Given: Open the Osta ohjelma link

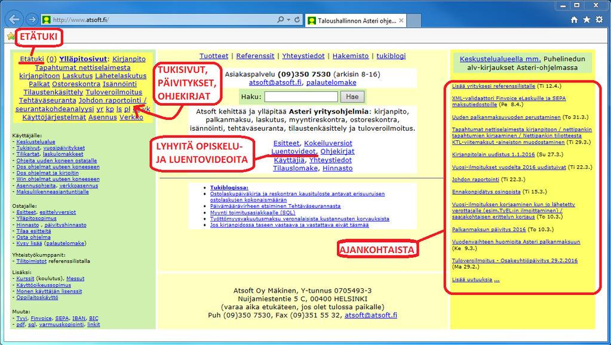Looking at the screenshot, I should 33,238.
